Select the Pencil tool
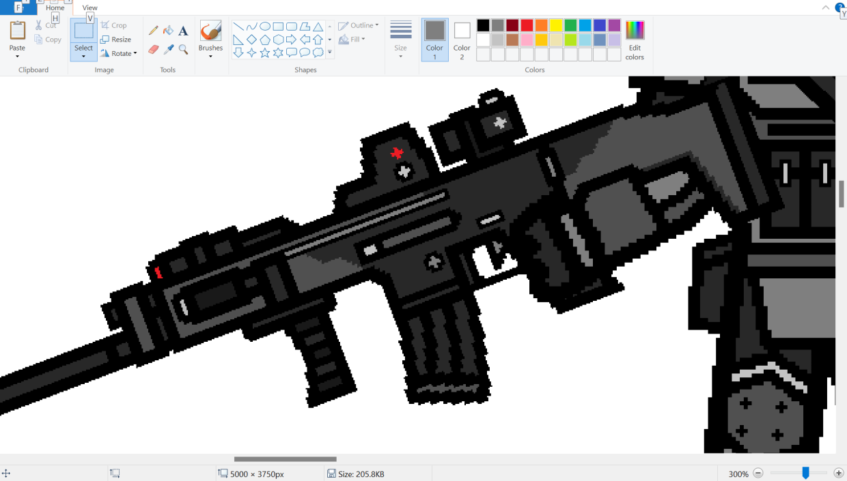The image size is (847, 481). click(154, 31)
